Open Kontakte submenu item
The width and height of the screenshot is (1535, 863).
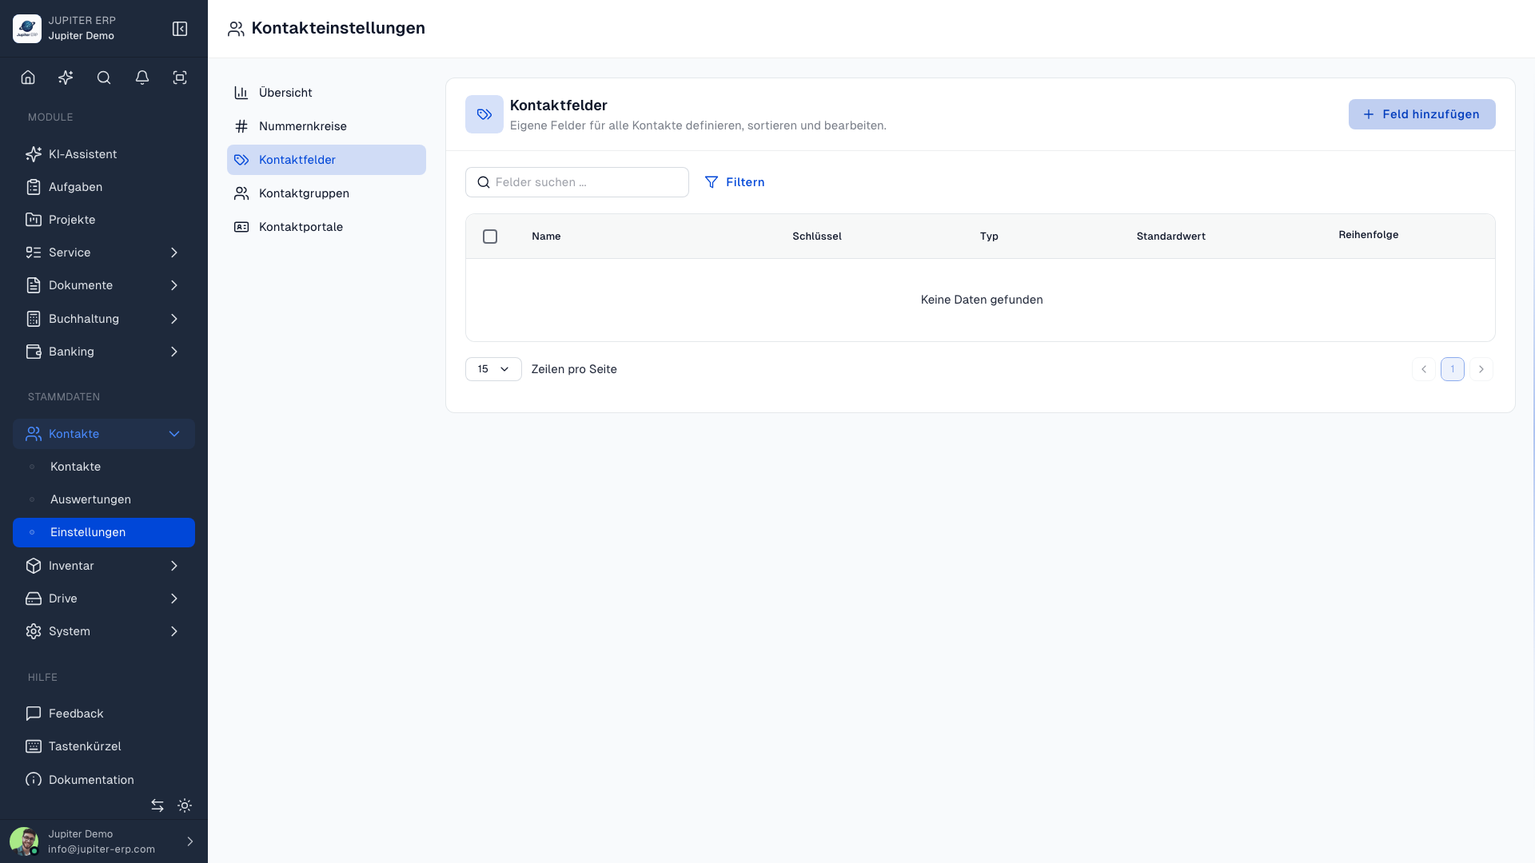[104, 467]
